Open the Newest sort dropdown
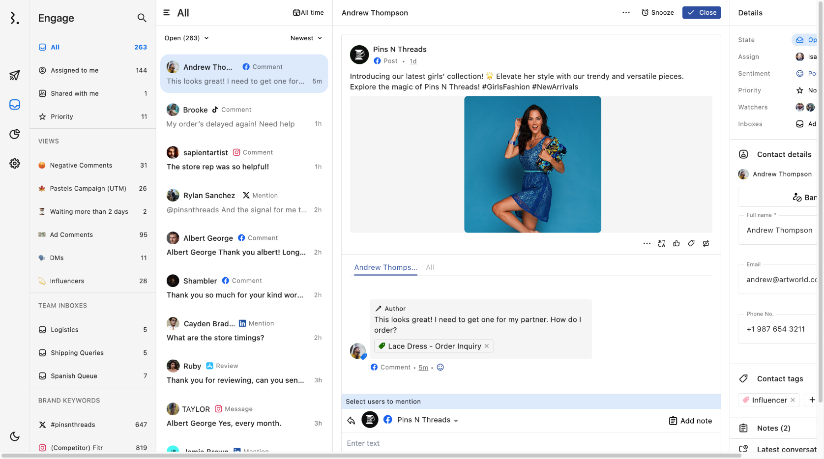 (x=306, y=38)
